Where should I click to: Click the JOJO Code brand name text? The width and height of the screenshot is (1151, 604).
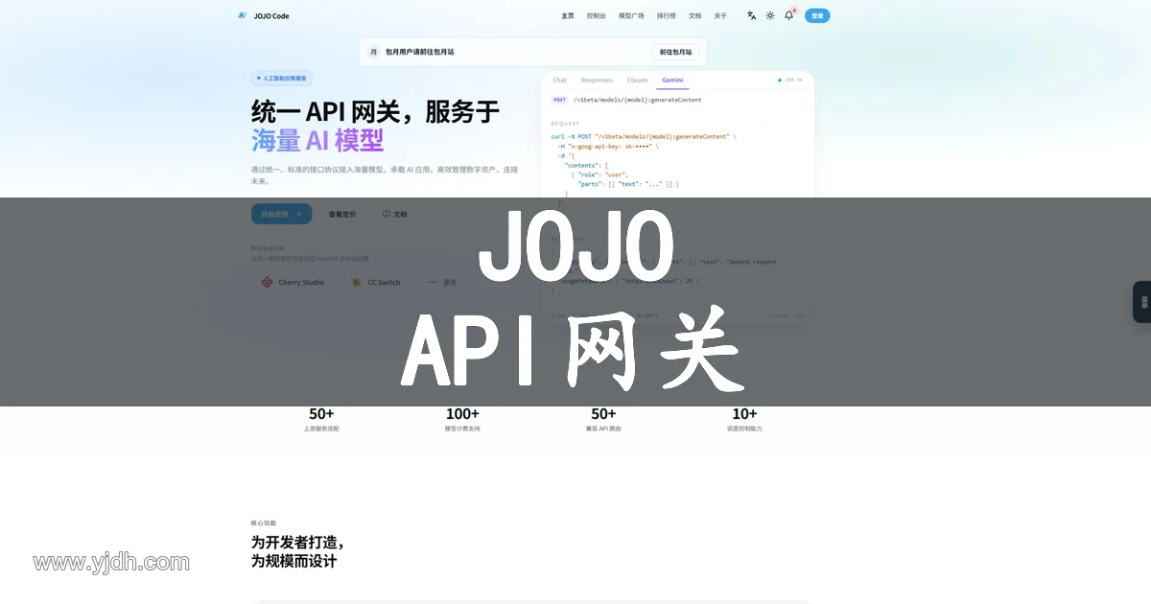coord(271,15)
